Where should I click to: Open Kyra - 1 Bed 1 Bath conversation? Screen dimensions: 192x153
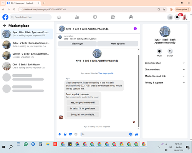click(x=27, y=34)
